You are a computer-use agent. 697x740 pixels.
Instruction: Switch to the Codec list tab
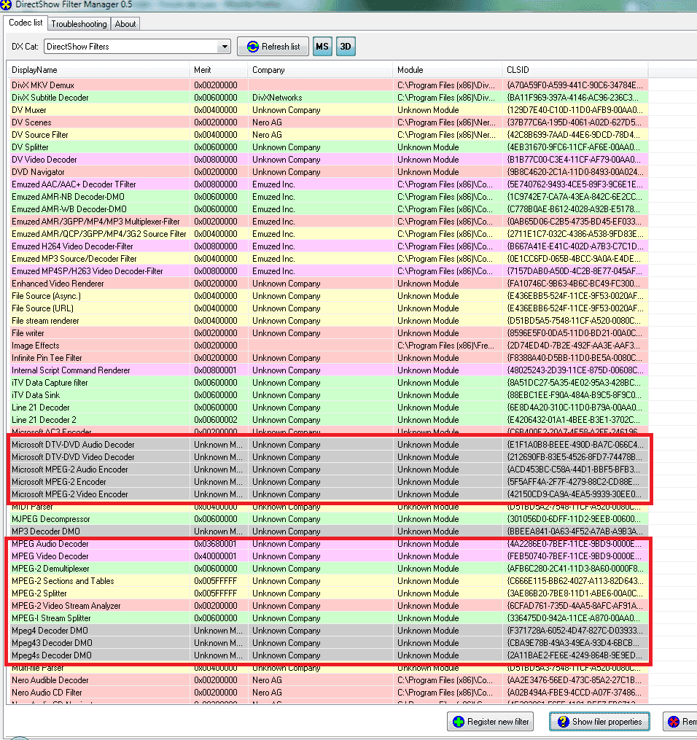point(26,23)
